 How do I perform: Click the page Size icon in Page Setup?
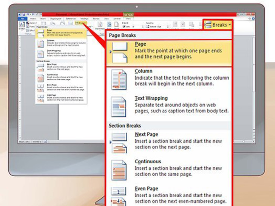(62, 23)
